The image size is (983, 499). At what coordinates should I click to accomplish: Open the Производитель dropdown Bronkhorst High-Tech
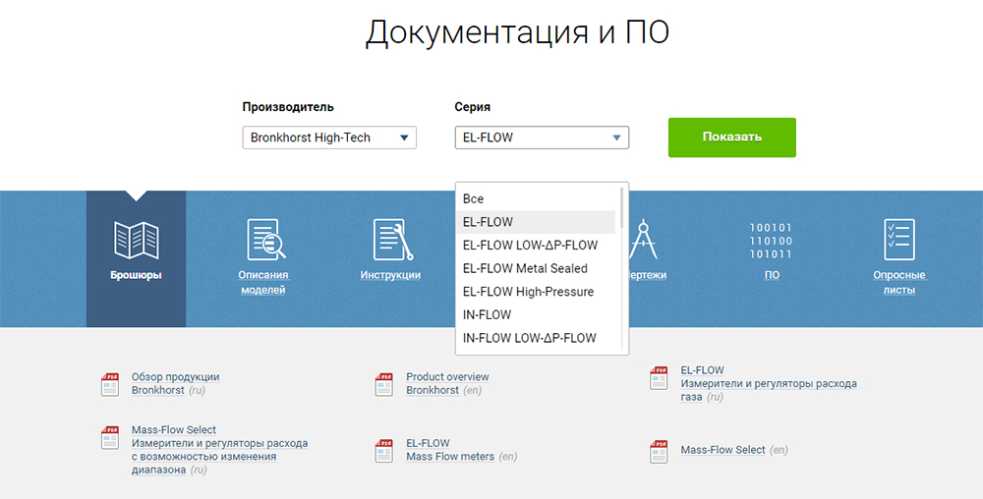329,138
